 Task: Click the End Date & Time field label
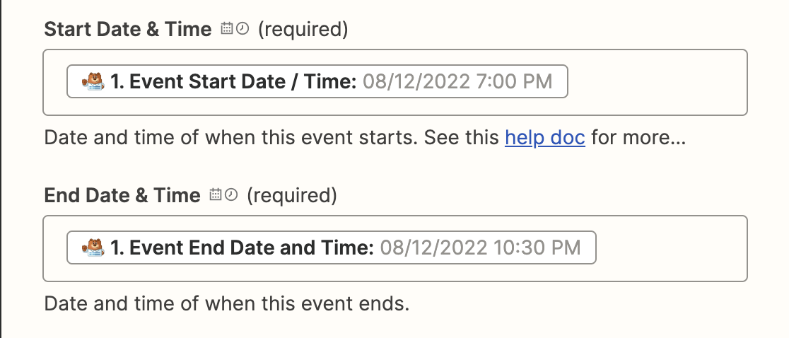(122, 195)
